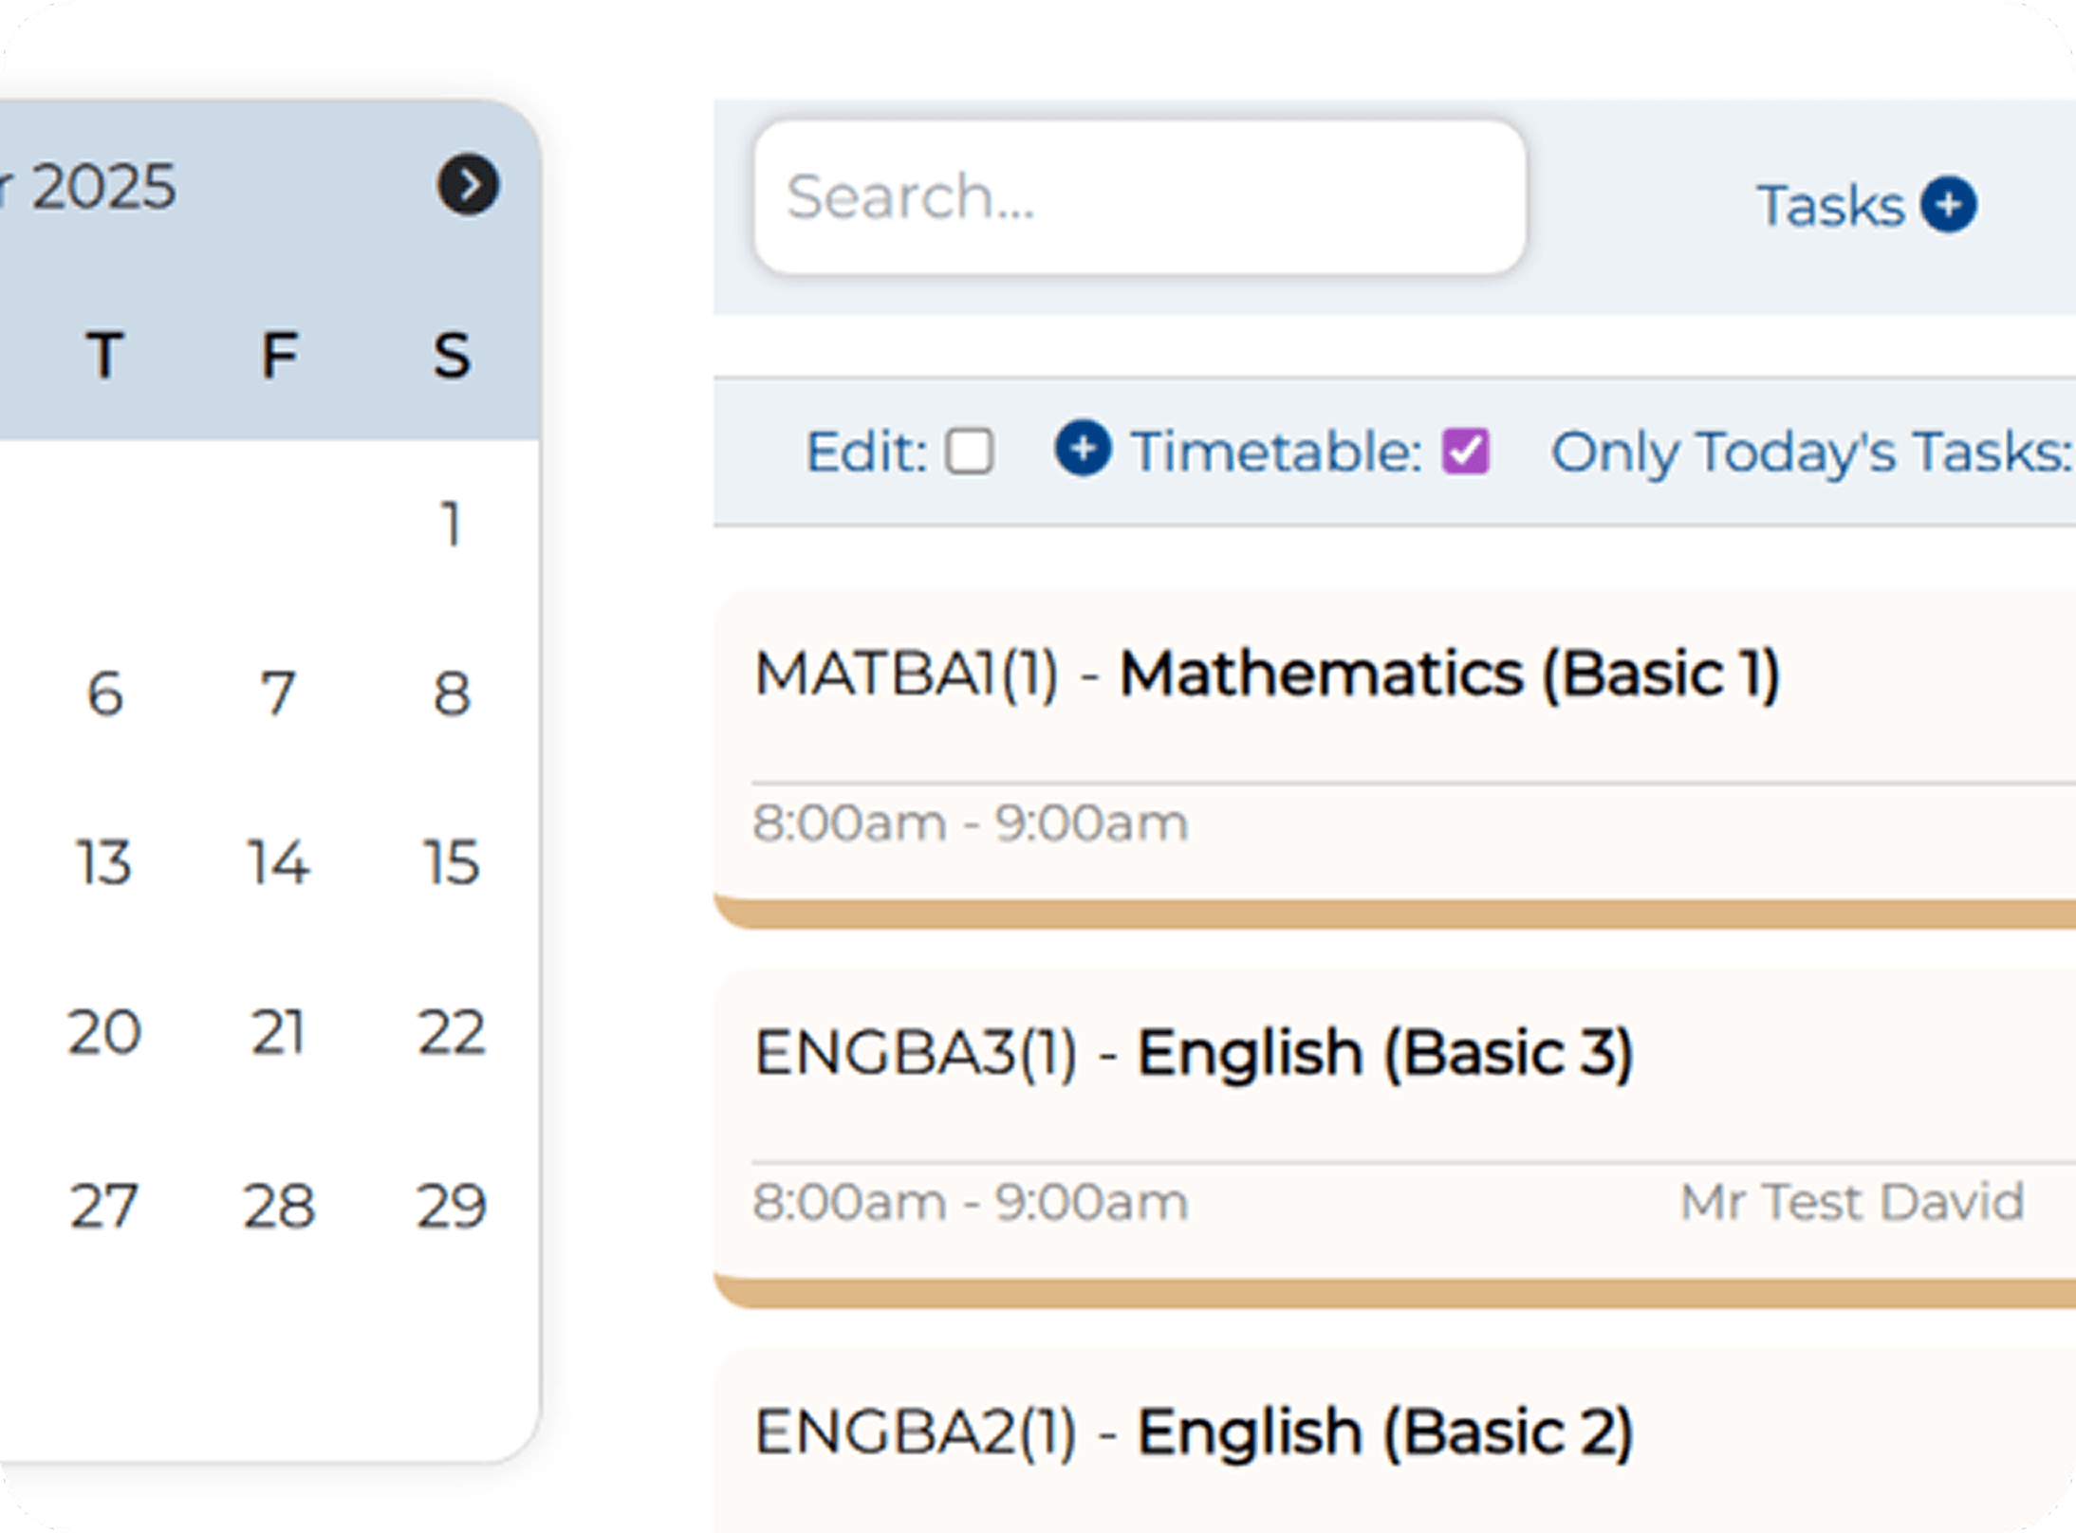Select calendar date 29
The height and width of the screenshot is (1533, 2076).
(x=452, y=1206)
